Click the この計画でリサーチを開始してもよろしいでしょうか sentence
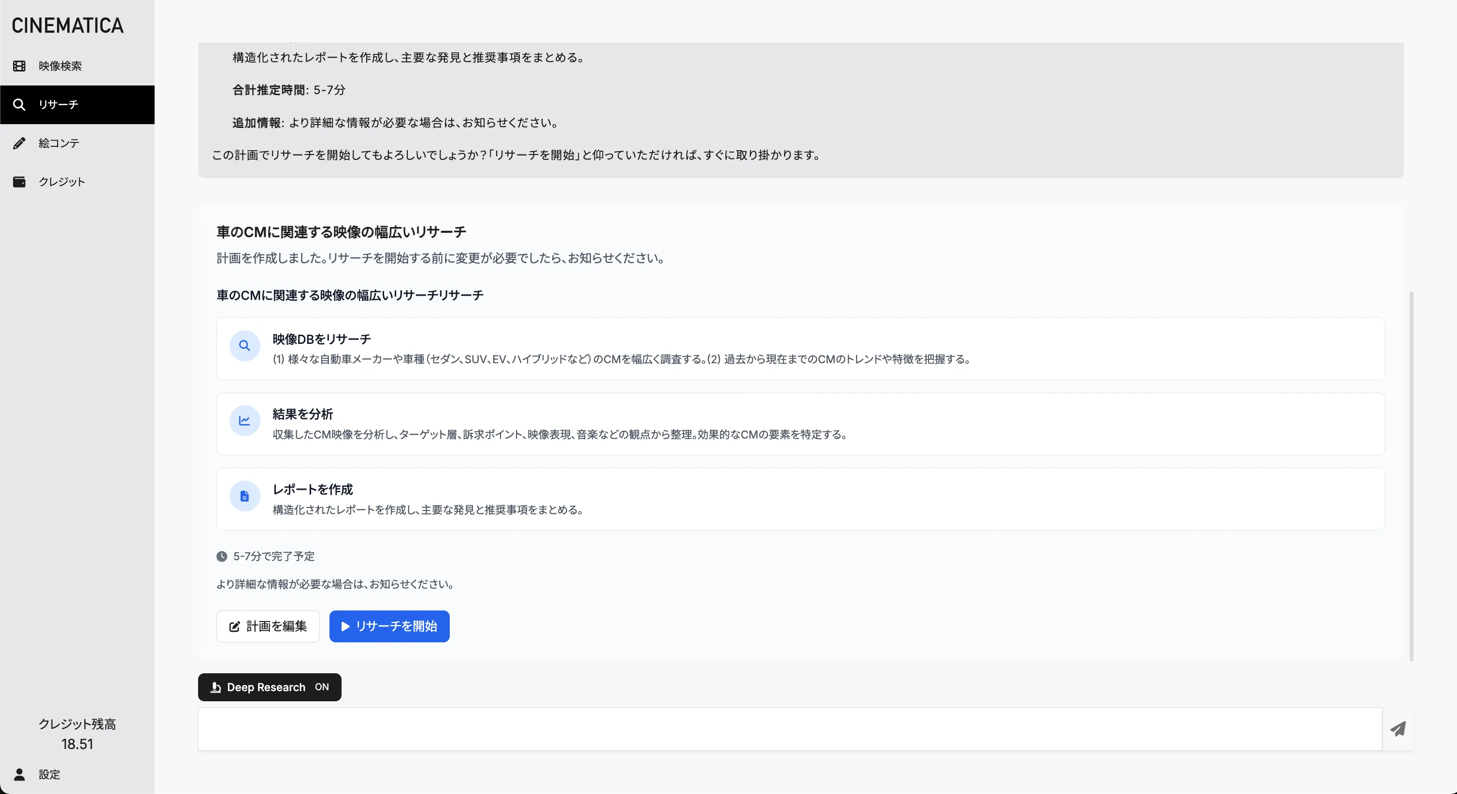Image resolution: width=1457 pixels, height=794 pixels. tap(517, 155)
